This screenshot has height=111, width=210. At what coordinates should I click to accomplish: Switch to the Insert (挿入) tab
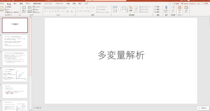click(x=15, y=4)
